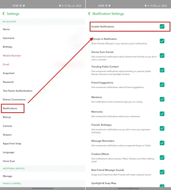This screenshot has height=190, width=171.
Task: Tap the Twitter icon in right status bar
Action: click(x=109, y=5)
